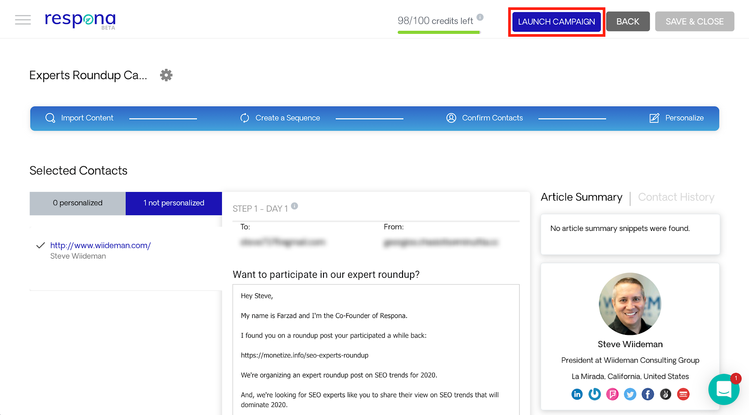749x415 pixels.
Task: Click inside the email body editor
Action: point(376,350)
